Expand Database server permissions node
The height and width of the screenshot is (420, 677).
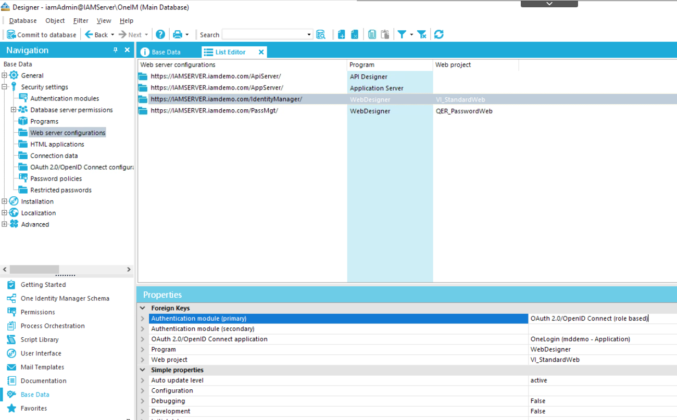pos(14,110)
